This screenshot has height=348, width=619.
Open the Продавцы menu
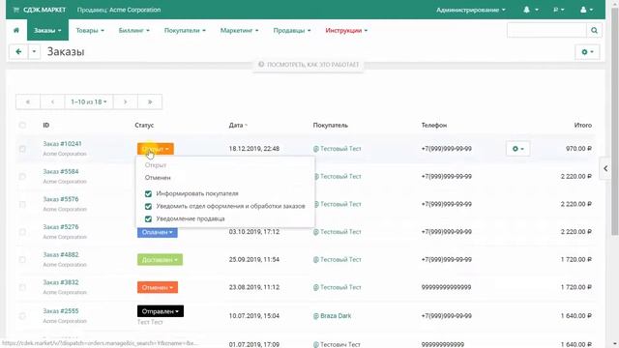(x=292, y=30)
